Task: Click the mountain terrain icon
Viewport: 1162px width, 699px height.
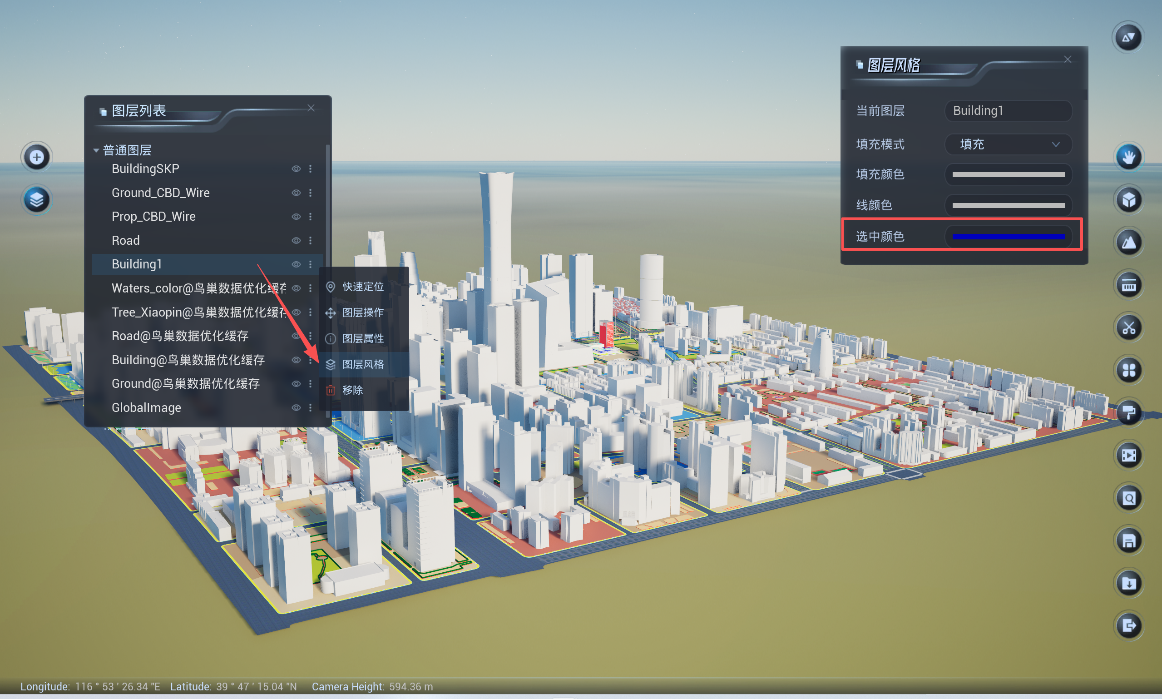Action: pyautogui.click(x=1128, y=243)
